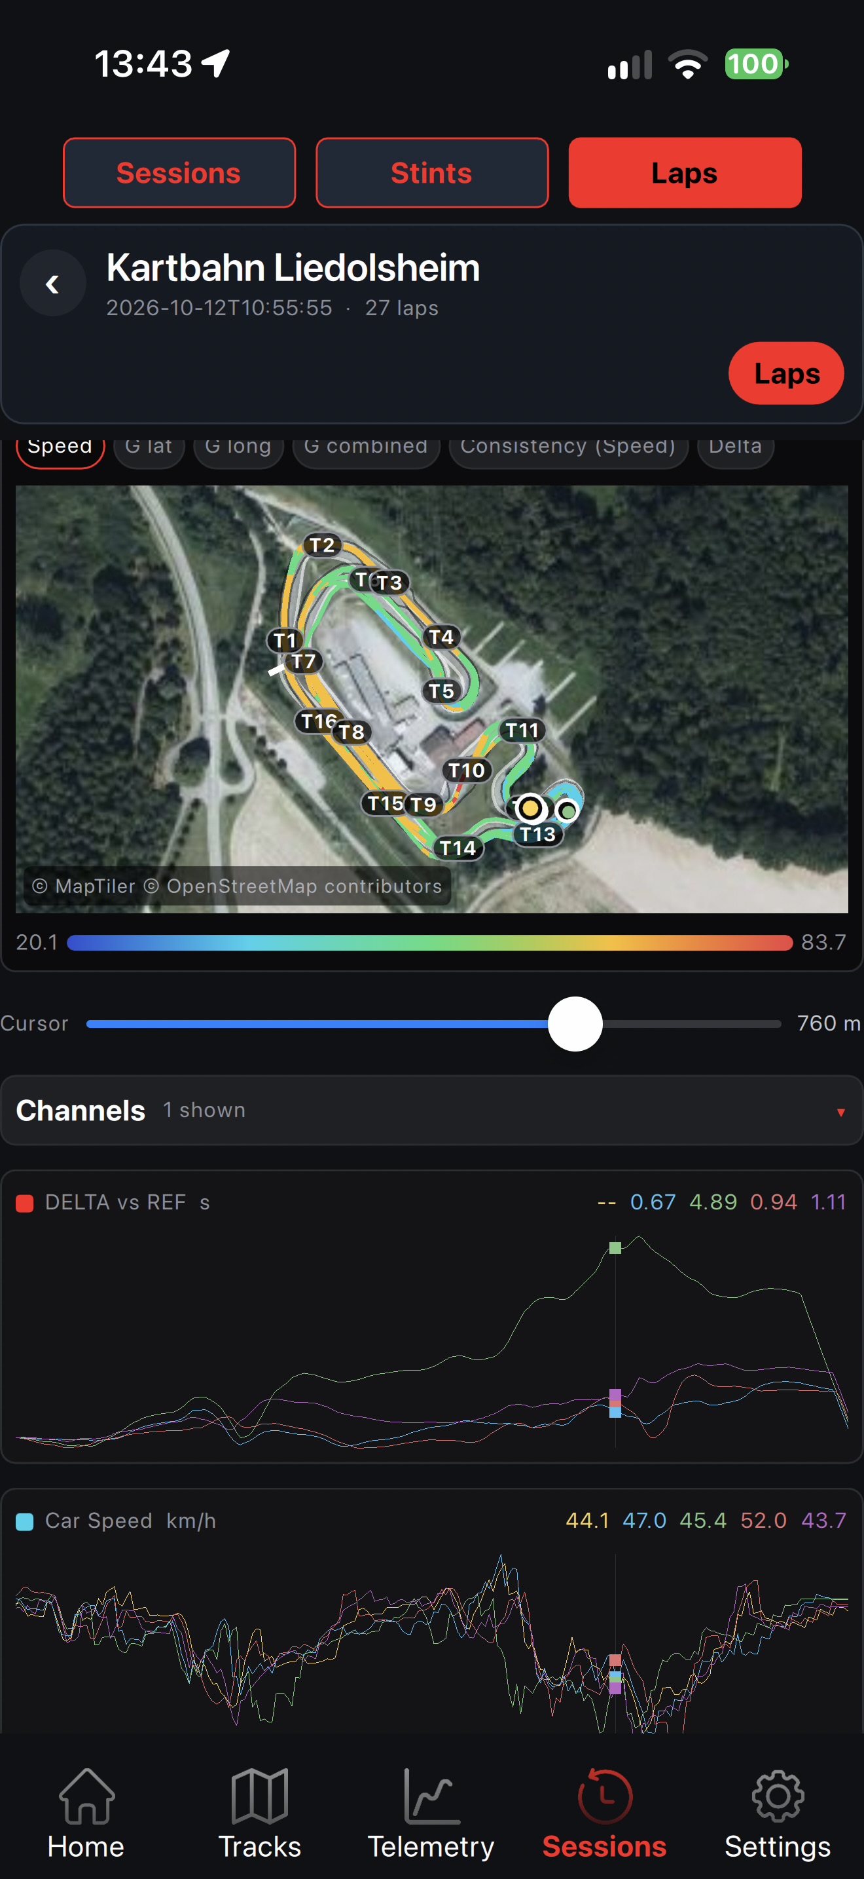Tap the green position dot on map
Viewport: 864px width, 1879px height.
point(567,810)
